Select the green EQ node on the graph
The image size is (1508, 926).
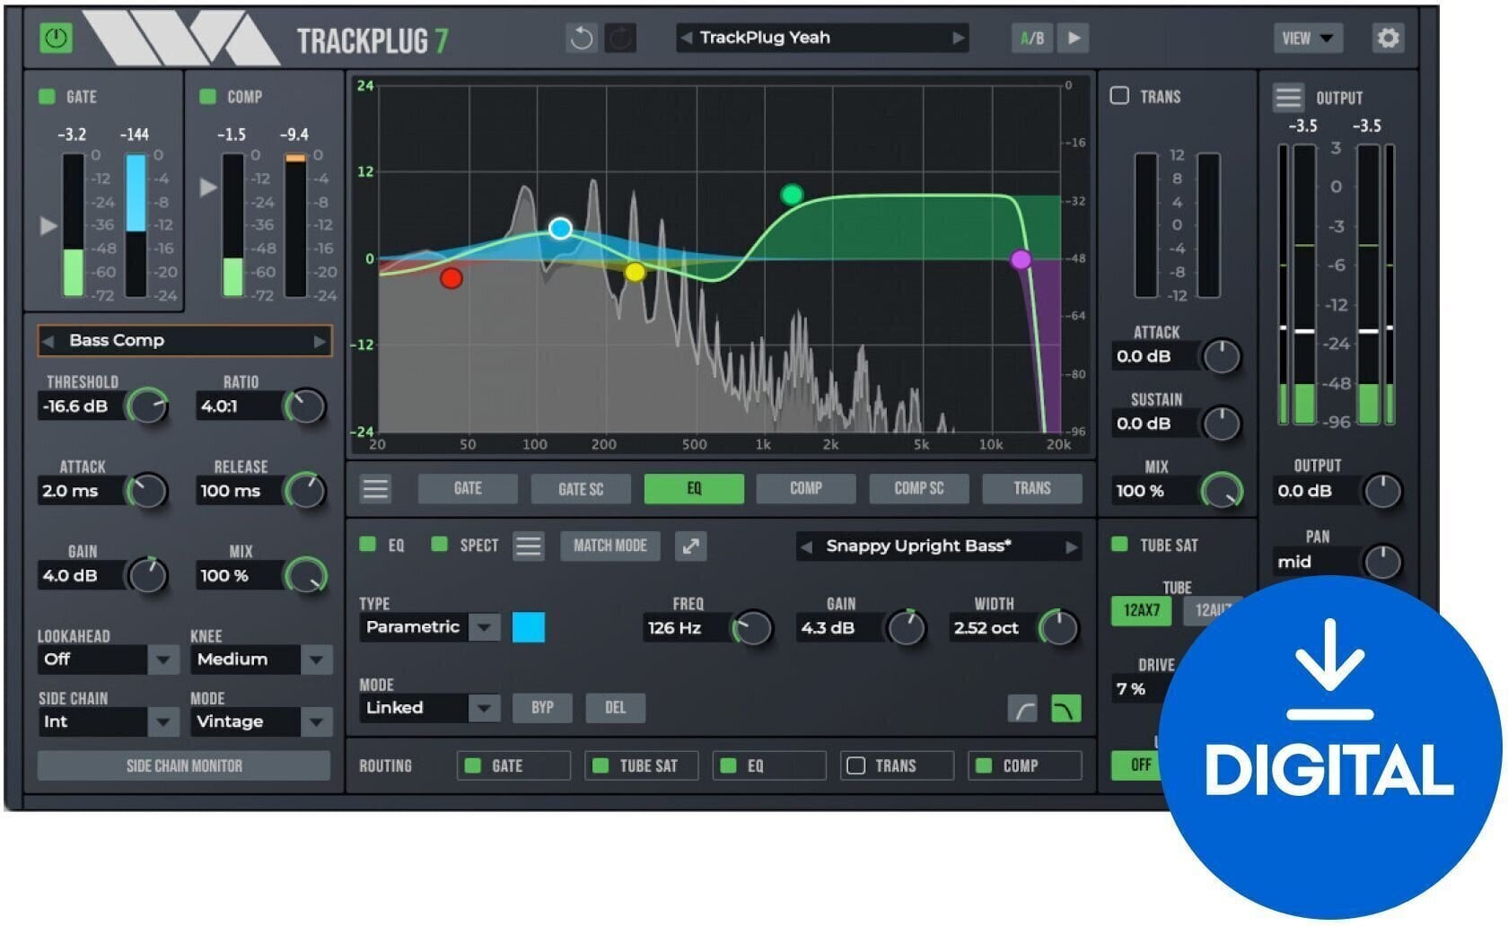click(x=791, y=194)
